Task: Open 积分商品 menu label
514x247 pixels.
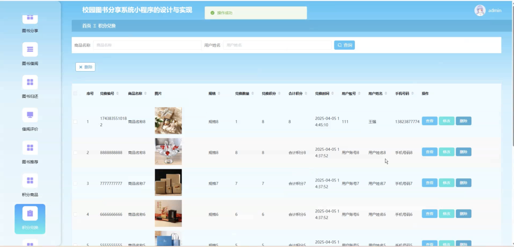Action: click(x=30, y=195)
